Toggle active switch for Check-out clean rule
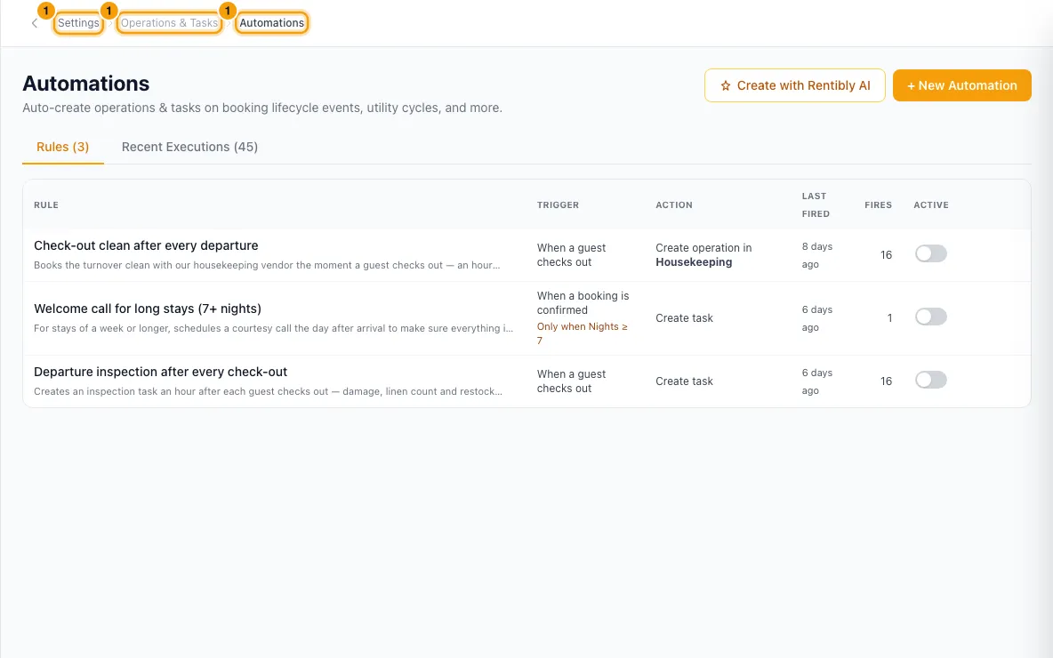1053x658 pixels. point(931,253)
